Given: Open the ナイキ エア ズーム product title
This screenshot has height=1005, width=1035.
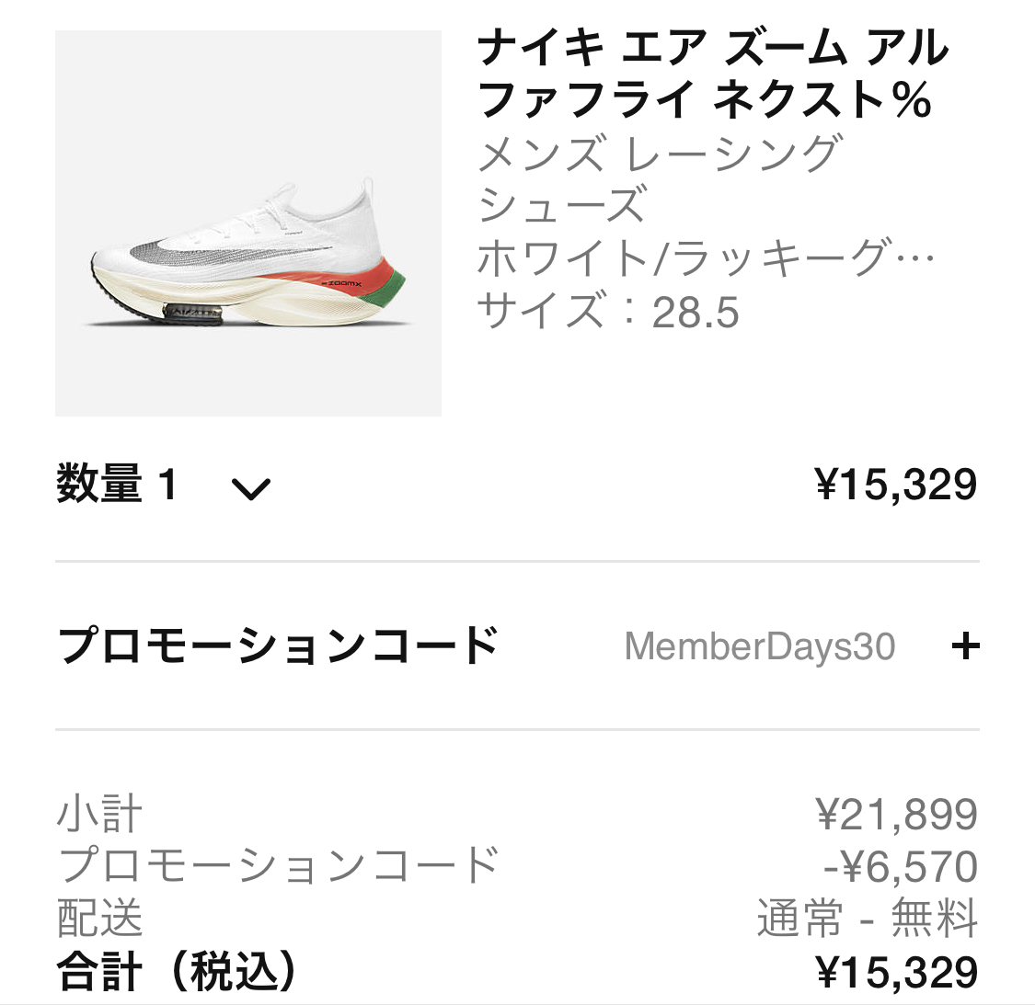Looking at the screenshot, I should (x=713, y=74).
